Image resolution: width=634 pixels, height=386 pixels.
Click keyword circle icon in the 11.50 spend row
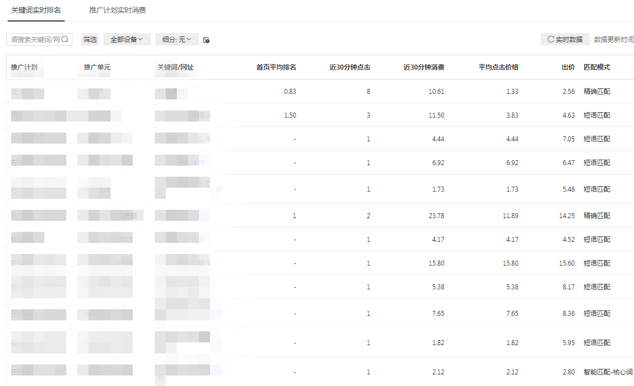(x=208, y=115)
